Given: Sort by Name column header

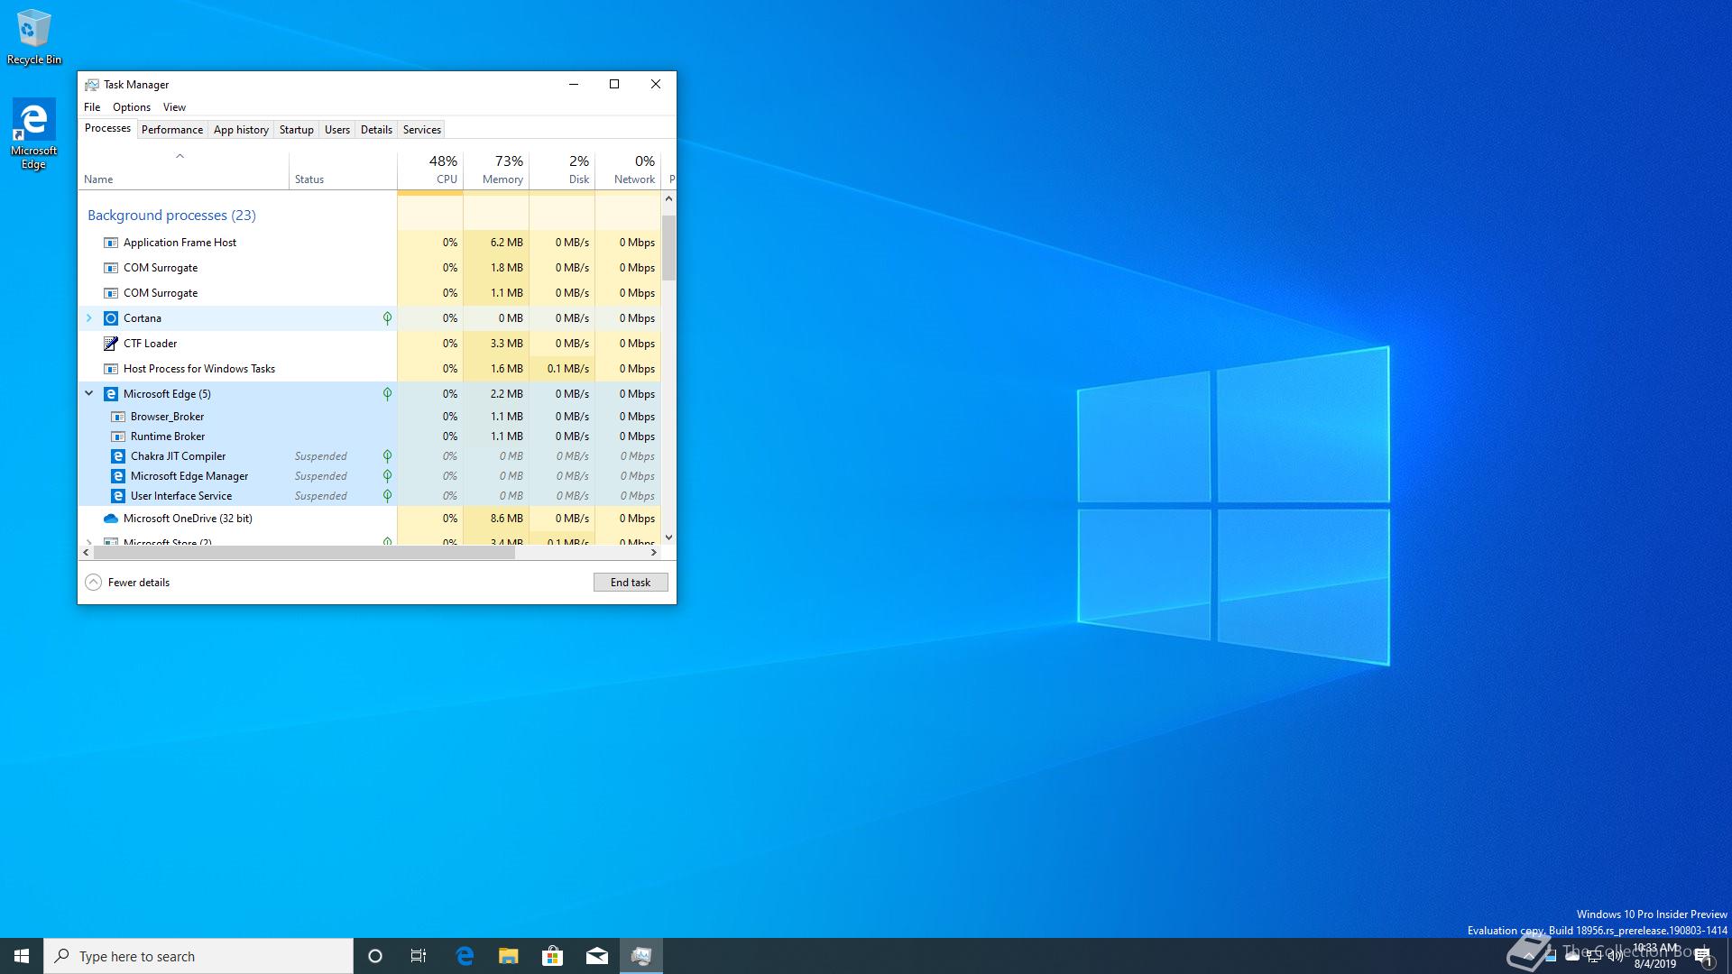Looking at the screenshot, I should tap(184, 170).
